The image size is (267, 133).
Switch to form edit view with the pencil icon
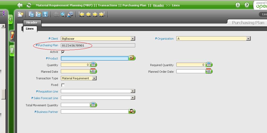tap(12, 36)
